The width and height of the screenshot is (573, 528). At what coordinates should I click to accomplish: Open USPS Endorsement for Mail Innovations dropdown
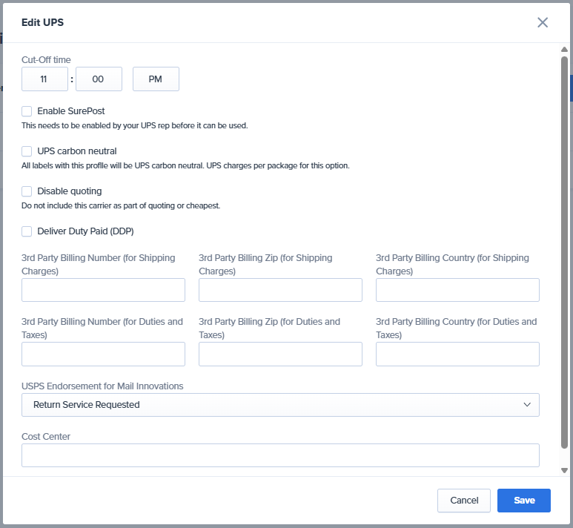[280, 405]
